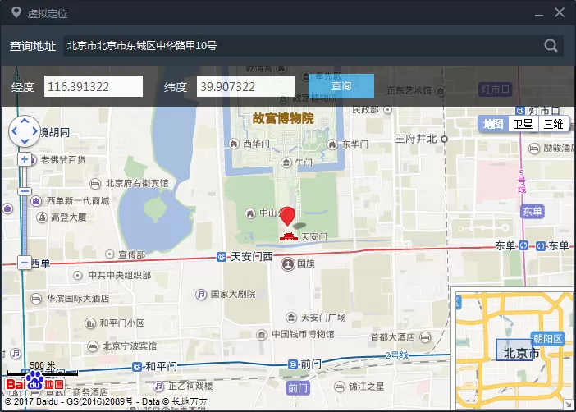Click the 故宫博物院 map label
The image size is (576, 412).
coord(283,118)
